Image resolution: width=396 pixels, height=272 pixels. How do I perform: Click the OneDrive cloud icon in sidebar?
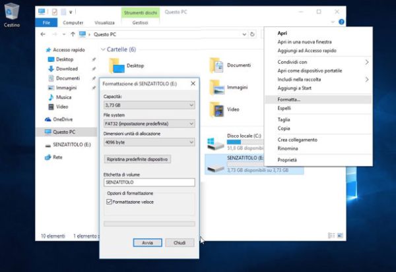click(48, 119)
